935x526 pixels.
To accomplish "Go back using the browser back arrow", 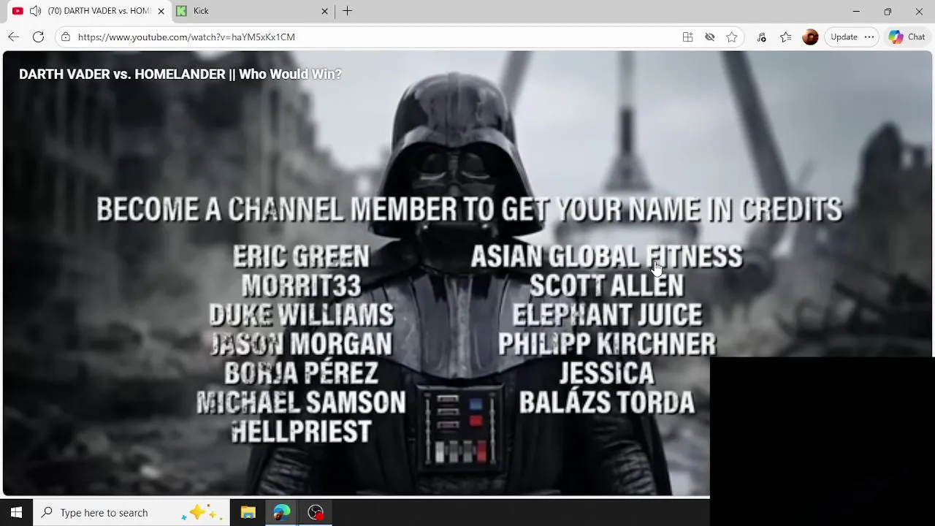I will coord(14,37).
